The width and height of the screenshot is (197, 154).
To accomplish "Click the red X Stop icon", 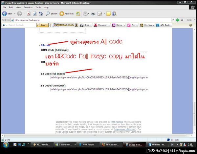I will 29,14.
